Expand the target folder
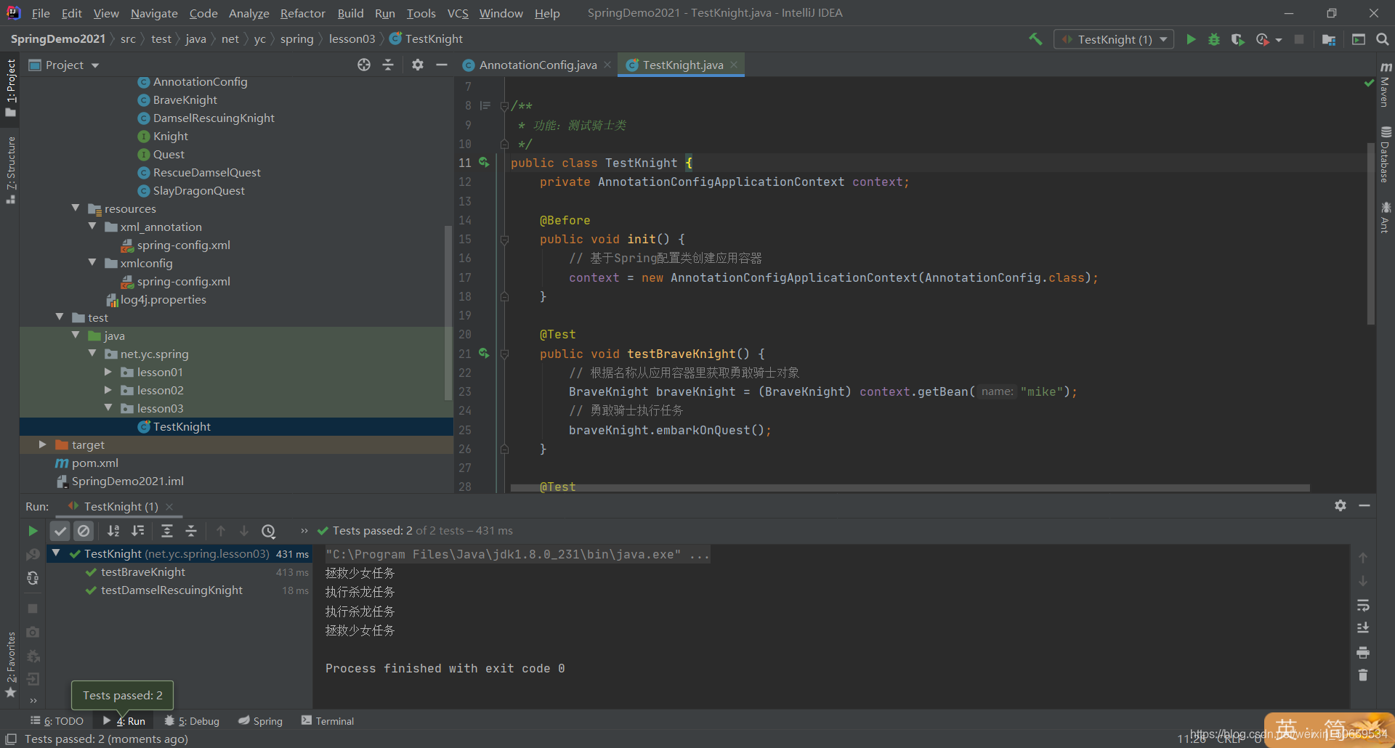Viewport: 1395px width, 748px height. tap(43, 444)
